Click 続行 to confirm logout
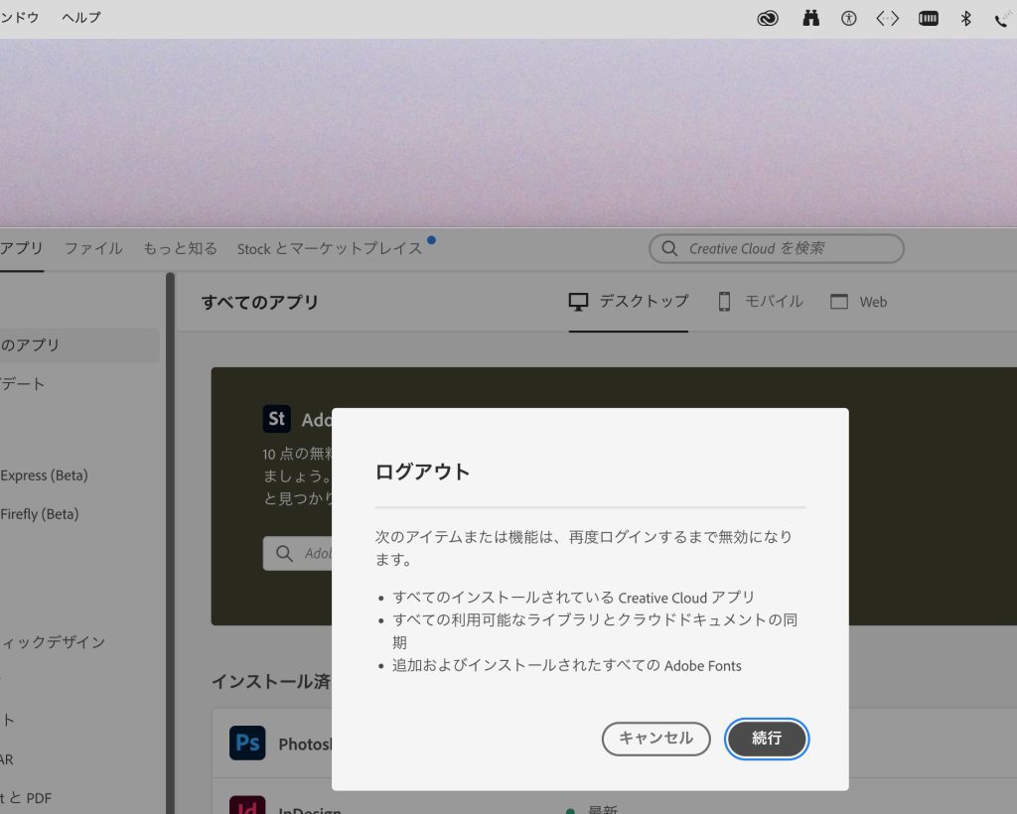Image resolution: width=1017 pixels, height=814 pixels. 767,739
